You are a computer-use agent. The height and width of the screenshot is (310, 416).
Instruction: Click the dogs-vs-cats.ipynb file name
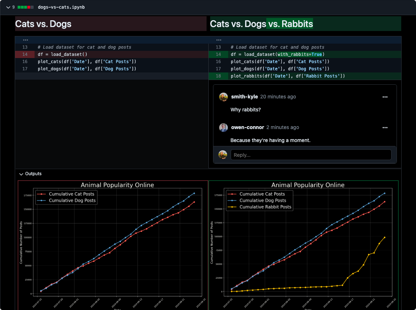(x=61, y=7)
